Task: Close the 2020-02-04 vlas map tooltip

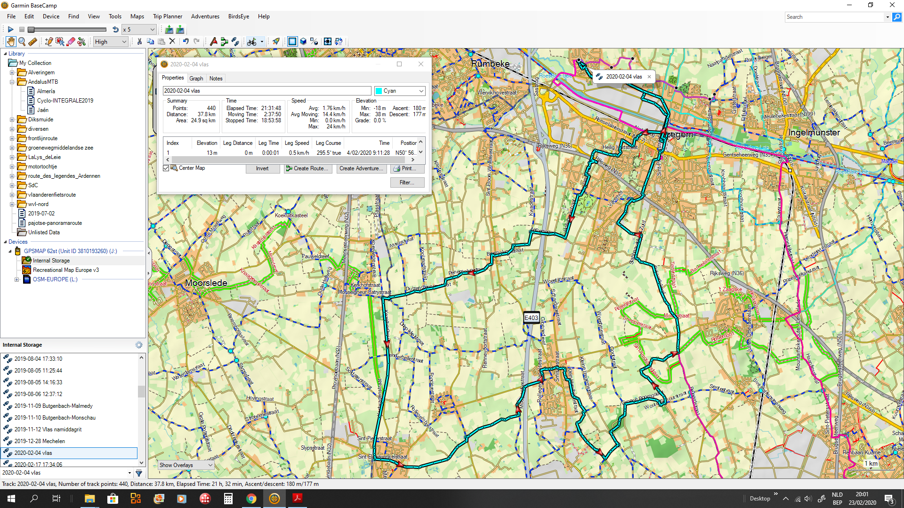Action: [649, 77]
